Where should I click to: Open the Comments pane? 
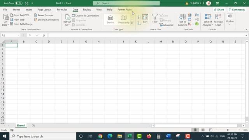[237, 10]
